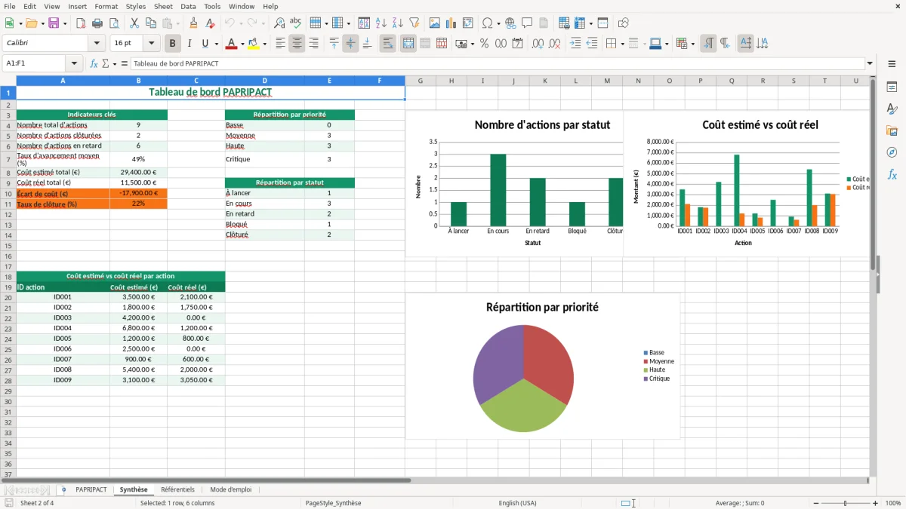Image resolution: width=906 pixels, height=509 pixels.
Task: Toggle Align Right
Action: coord(314,44)
